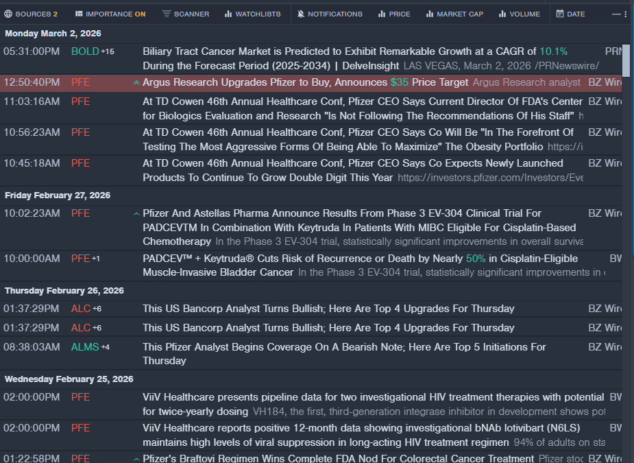The height and width of the screenshot is (463, 634).
Task: Click the 05:31:00PM timestamp
Action: [32, 51]
